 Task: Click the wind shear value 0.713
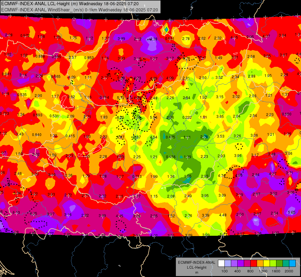tap(137, 177)
